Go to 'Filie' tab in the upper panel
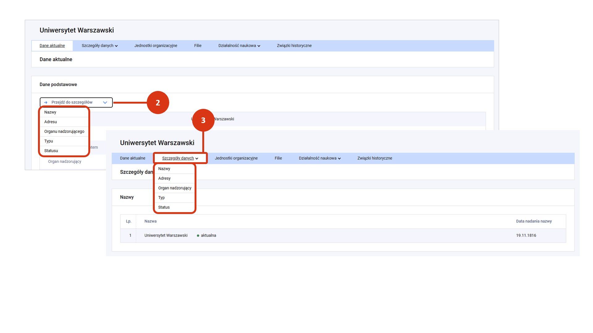 pyautogui.click(x=198, y=46)
